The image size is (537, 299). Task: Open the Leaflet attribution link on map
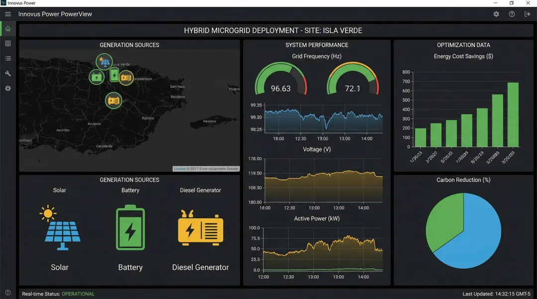(179, 169)
